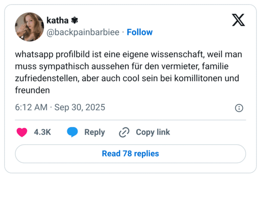The image size is (261, 211).
Task: Open the @backpainbarbiee handle link
Action: tap(83, 32)
